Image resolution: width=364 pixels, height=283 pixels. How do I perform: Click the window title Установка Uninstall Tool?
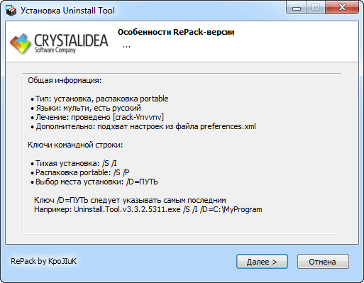67,11
